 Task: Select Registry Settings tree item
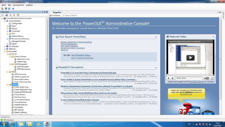20,113
